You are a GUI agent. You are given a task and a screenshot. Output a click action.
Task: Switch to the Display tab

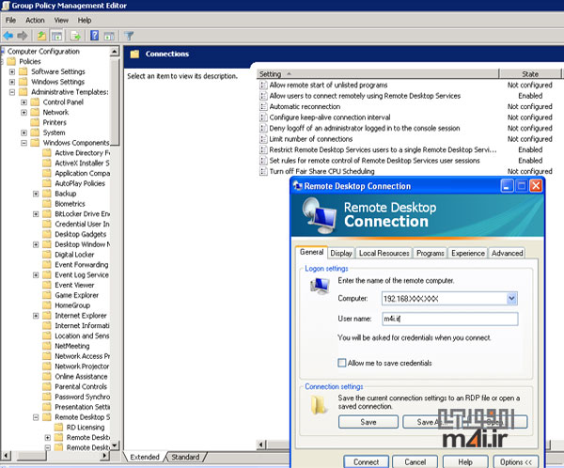tap(341, 253)
